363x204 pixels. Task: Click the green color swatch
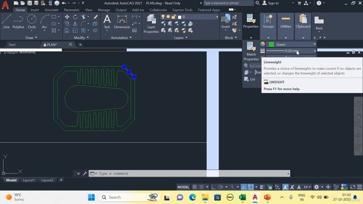tap(272, 44)
